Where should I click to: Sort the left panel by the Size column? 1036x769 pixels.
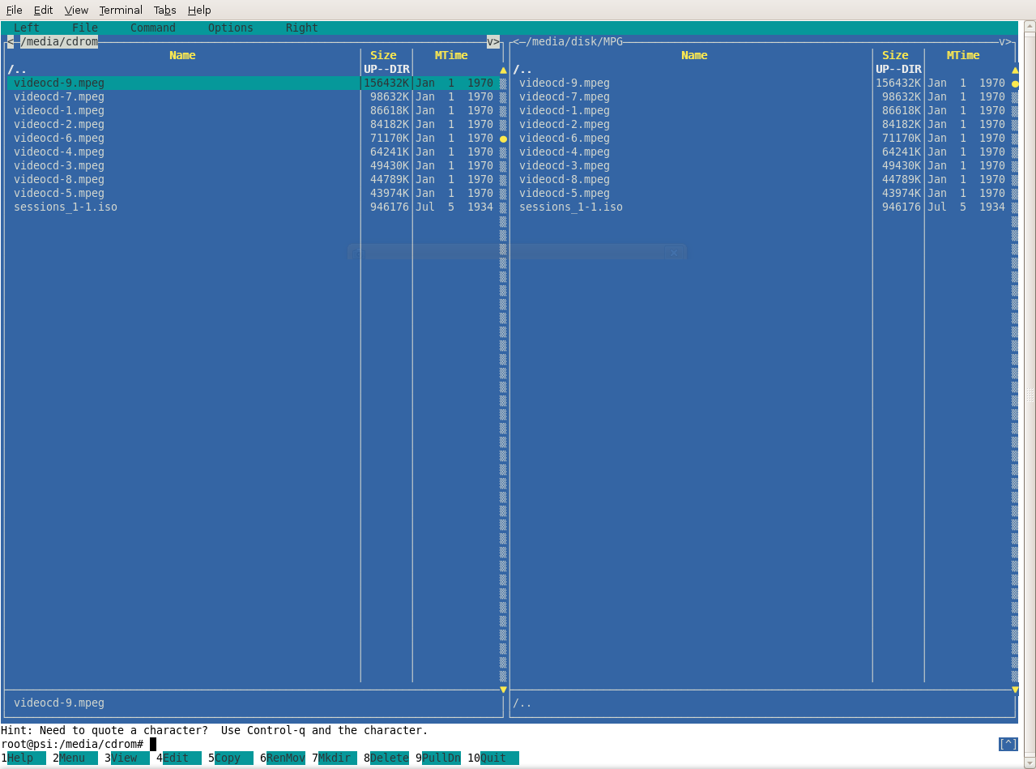click(x=383, y=55)
